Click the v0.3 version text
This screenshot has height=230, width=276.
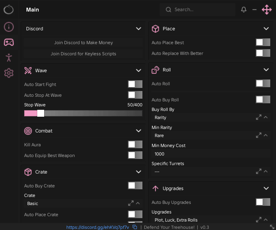pos(205,227)
